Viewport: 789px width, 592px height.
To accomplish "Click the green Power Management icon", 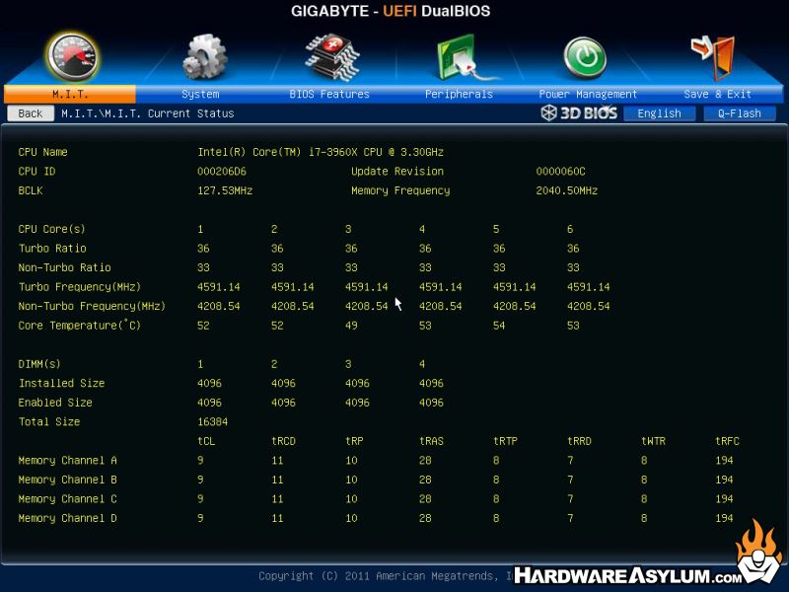I will 585,58.
